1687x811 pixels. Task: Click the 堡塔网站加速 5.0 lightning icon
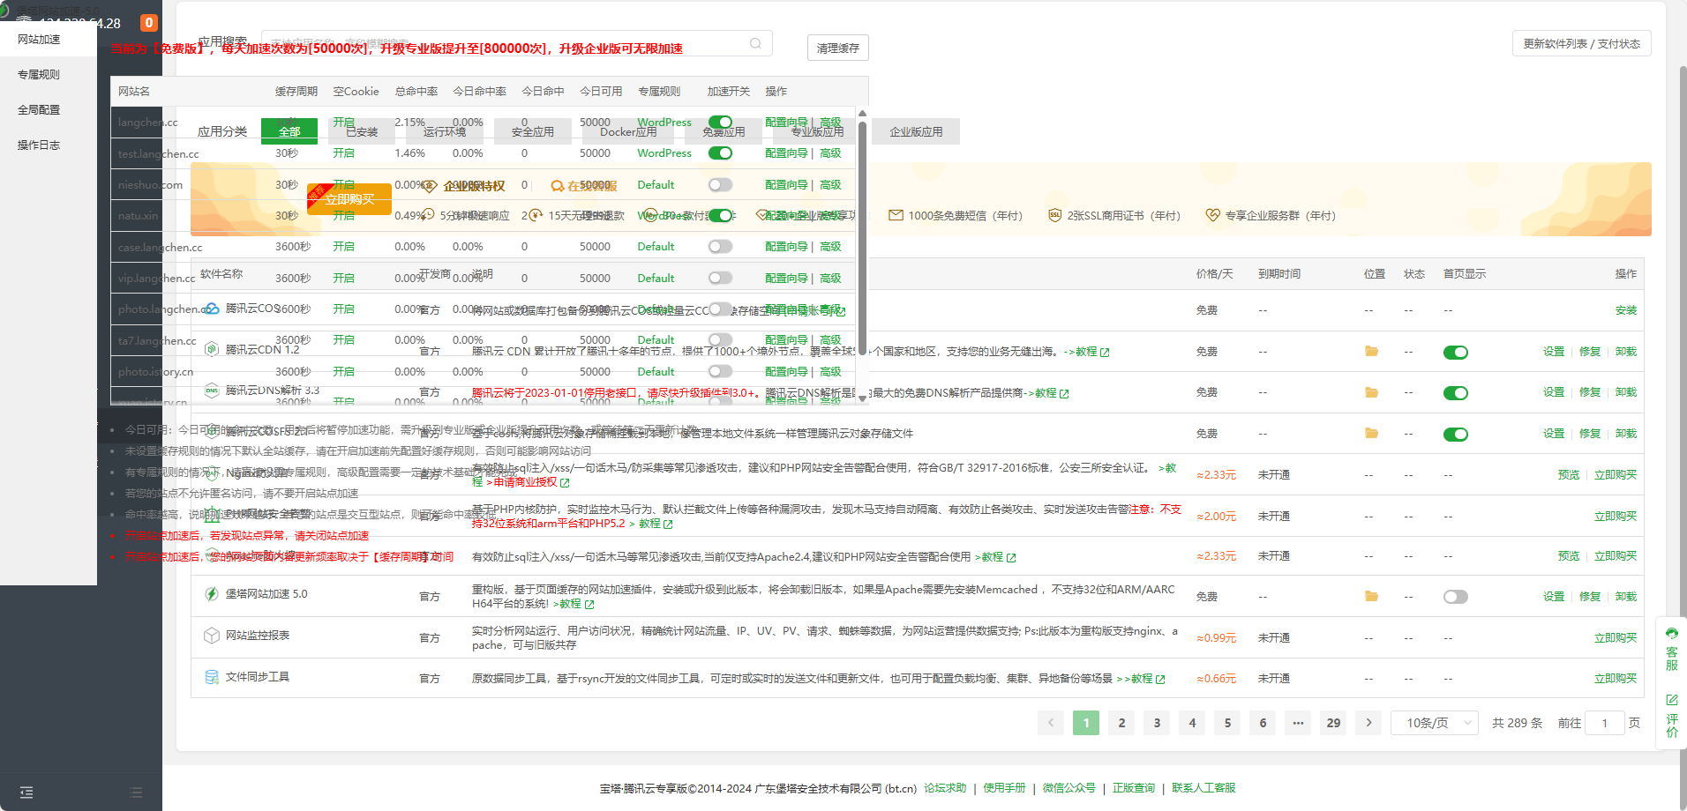tap(212, 594)
